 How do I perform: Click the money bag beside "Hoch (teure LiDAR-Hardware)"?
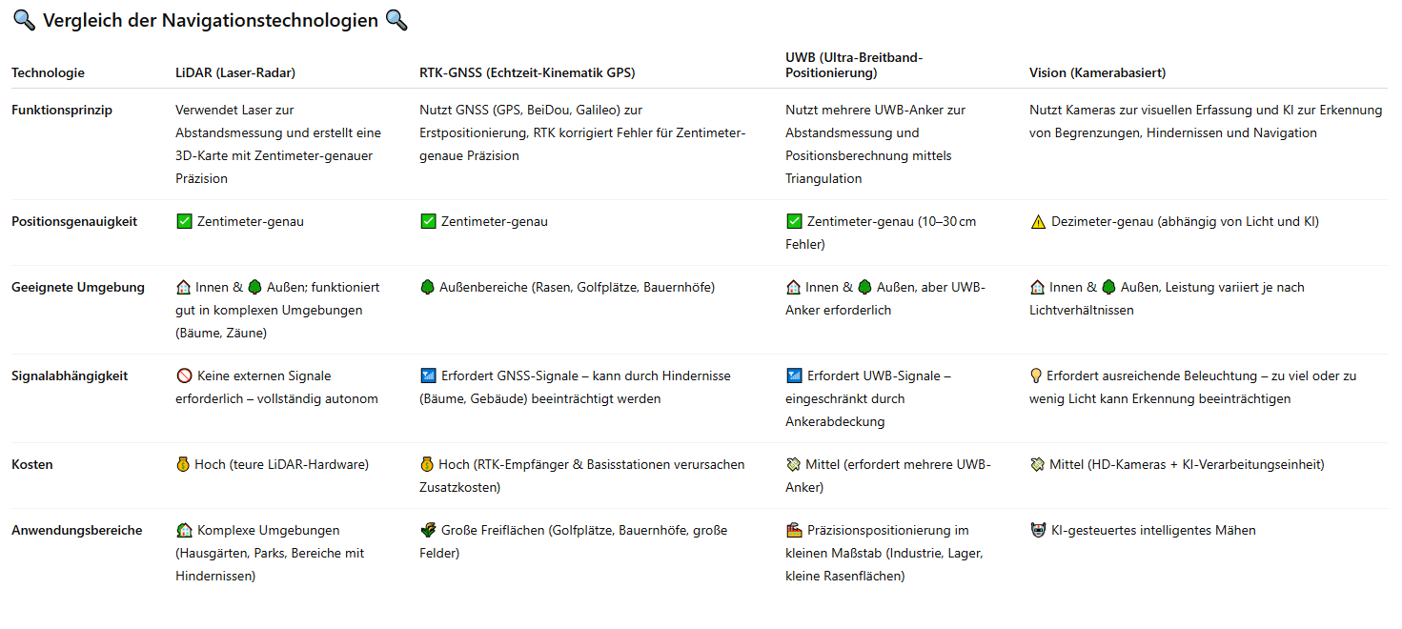pyautogui.click(x=183, y=465)
